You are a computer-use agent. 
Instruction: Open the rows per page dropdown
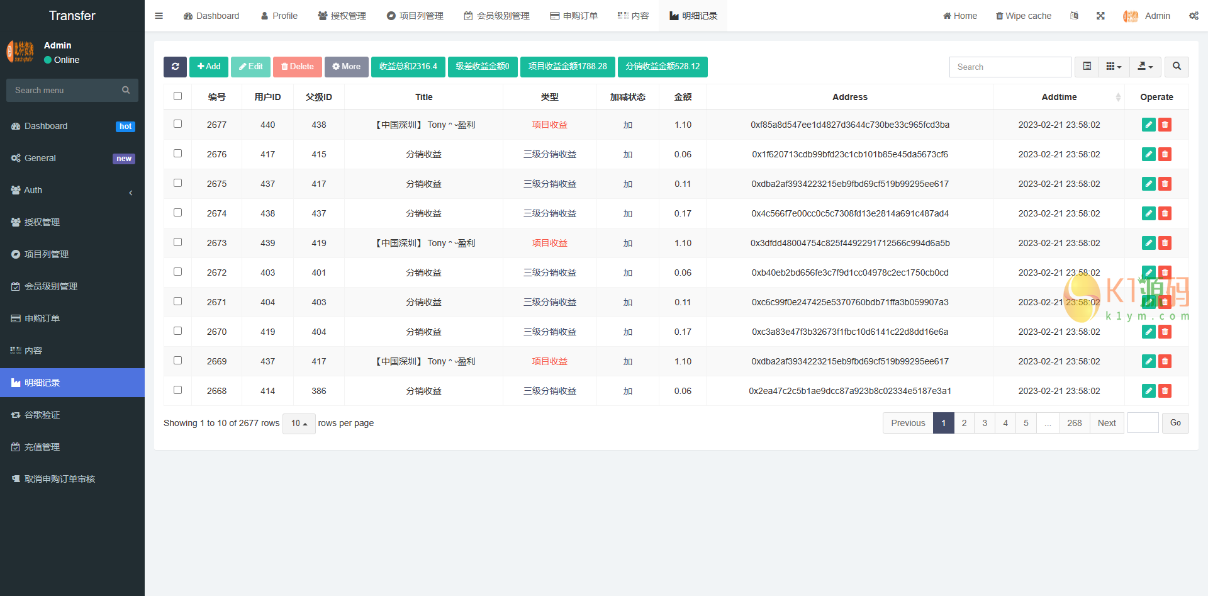point(299,424)
